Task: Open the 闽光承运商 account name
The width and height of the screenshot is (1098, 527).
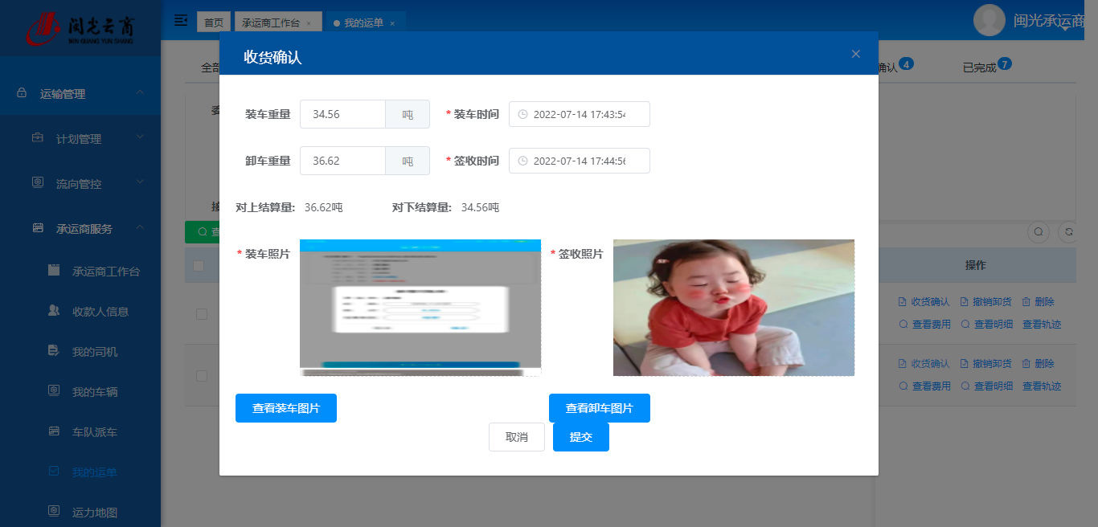Action: [1049, 21]
